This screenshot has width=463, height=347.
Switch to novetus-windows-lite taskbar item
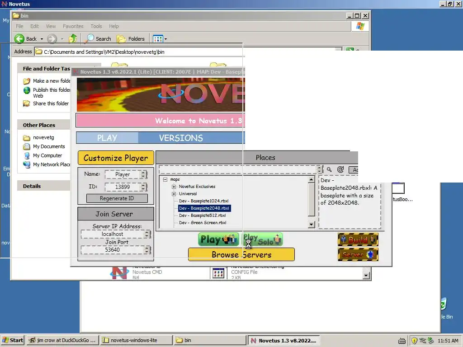coord(136,340)
